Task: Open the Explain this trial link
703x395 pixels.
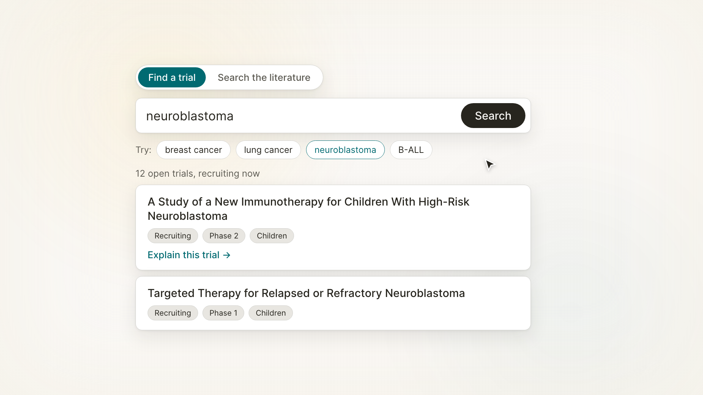Action: [x=189, y=255]
